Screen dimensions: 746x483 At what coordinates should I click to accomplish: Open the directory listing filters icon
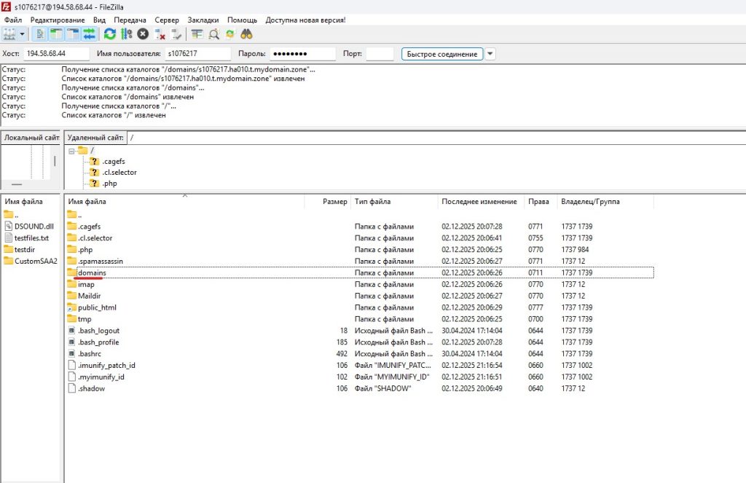(x=197, y=34)
